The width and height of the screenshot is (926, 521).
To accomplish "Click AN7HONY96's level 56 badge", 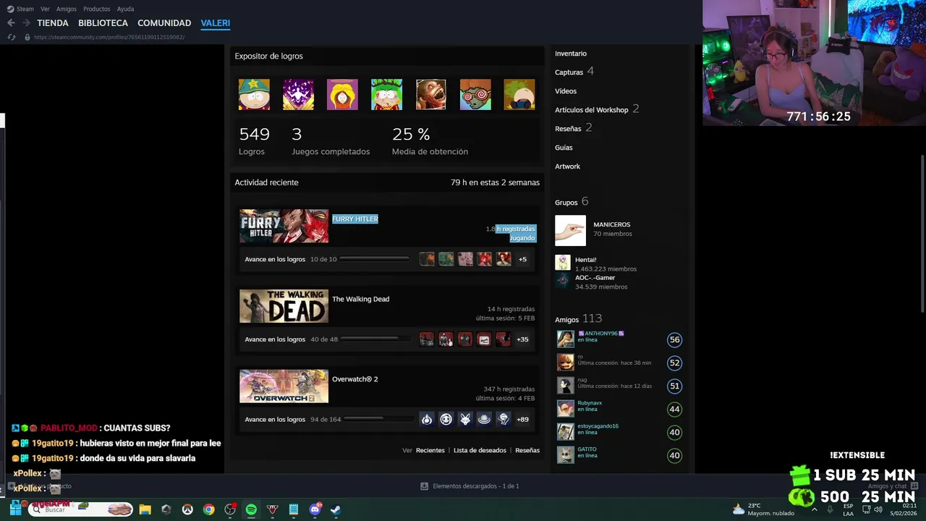I will click(x=674, y=339).
